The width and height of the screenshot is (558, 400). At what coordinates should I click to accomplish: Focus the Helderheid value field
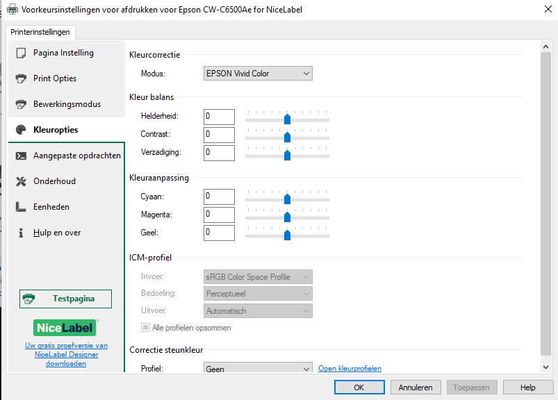(219, 117)
